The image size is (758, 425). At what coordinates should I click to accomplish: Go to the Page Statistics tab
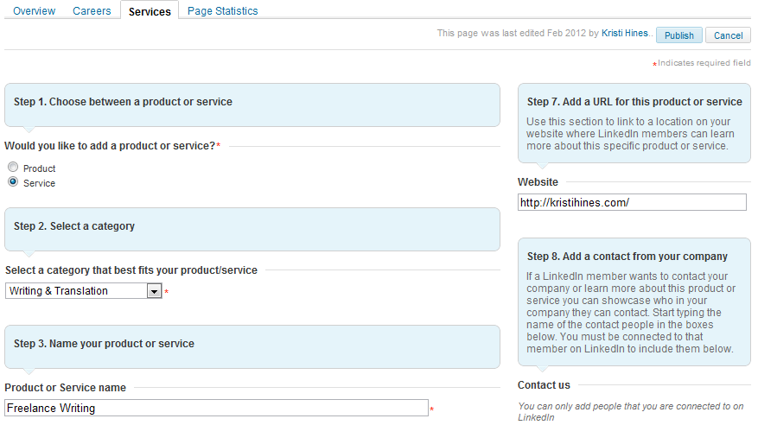click(x=222, y=10)
